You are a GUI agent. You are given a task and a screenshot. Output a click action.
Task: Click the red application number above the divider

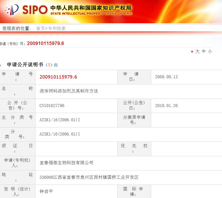tap(45, 43)
